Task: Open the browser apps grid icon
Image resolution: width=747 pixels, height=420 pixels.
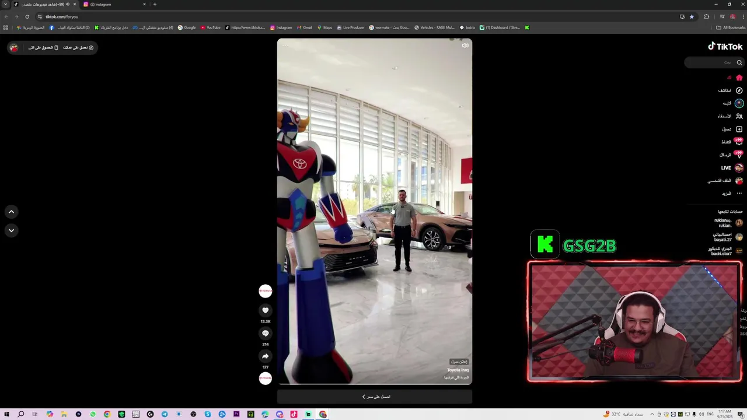Action: [x=6, y=27]
